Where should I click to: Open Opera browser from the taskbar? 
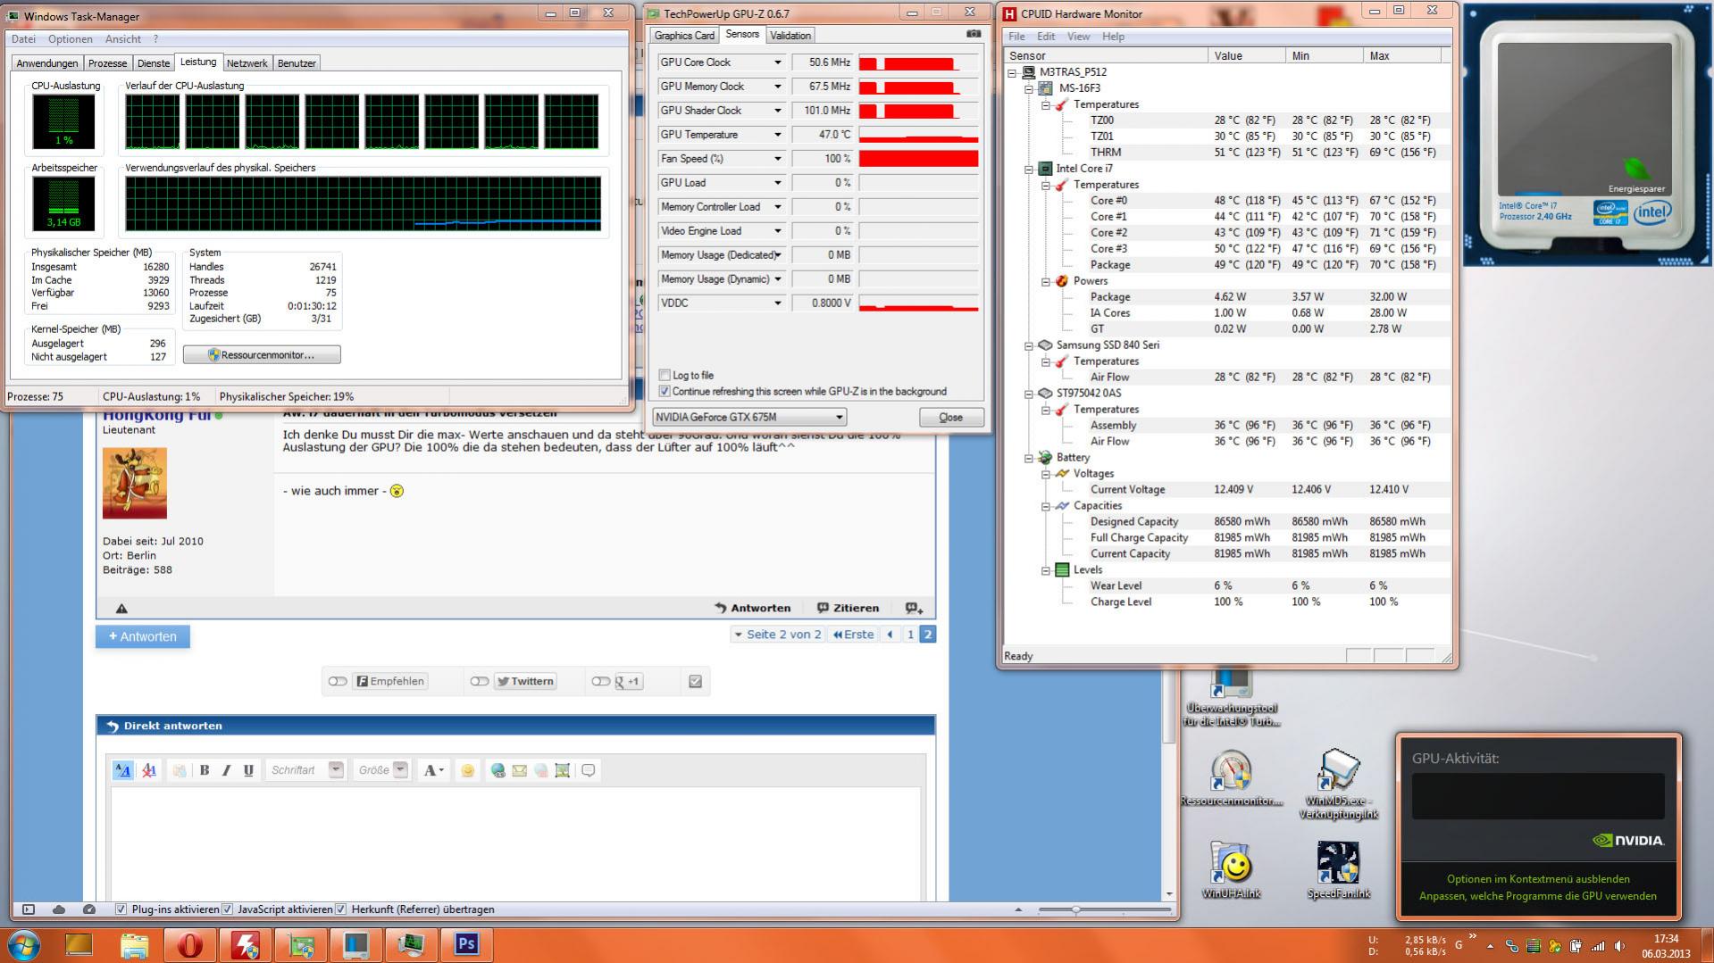(189, 944)
